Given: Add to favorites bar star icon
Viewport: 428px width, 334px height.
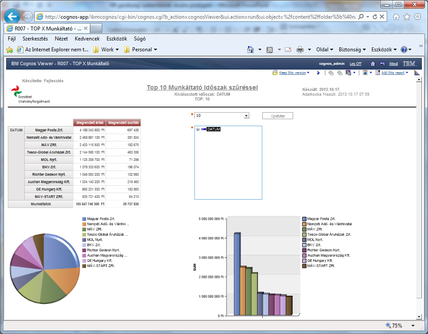Looking at the screenshot, I should pyautogui.click(x=10, y=50).
